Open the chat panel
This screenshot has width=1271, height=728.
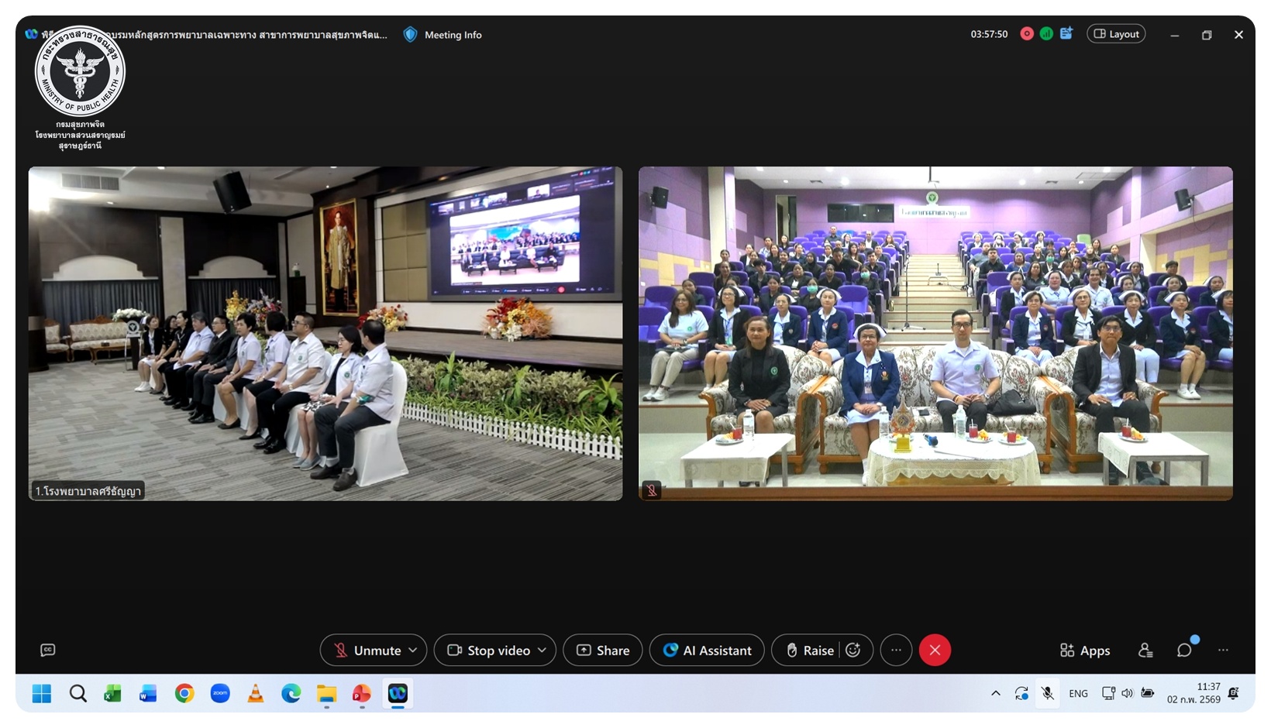tap(1184, 651)
